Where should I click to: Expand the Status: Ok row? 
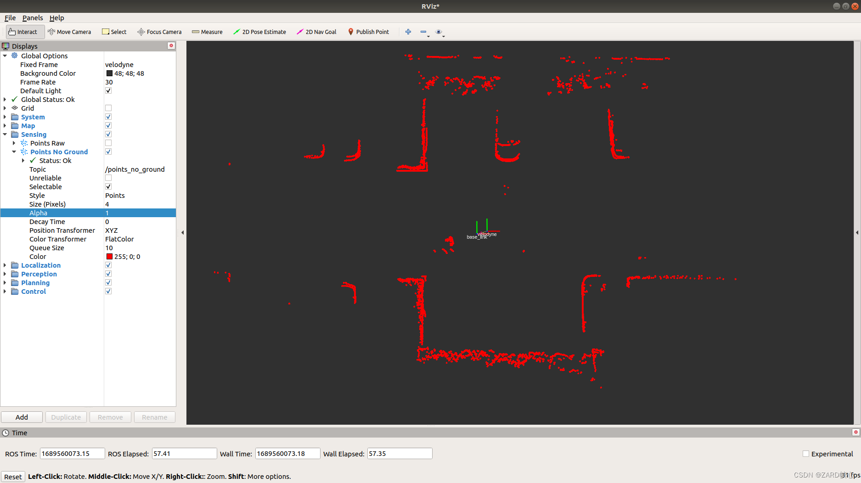pyautogui.click(x=23, y=160)
